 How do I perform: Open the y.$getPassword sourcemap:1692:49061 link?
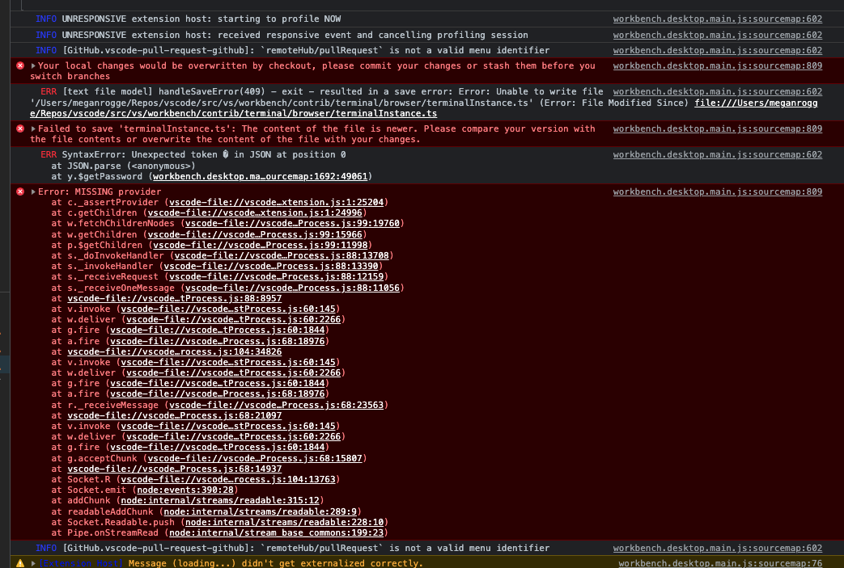[260, 176]
